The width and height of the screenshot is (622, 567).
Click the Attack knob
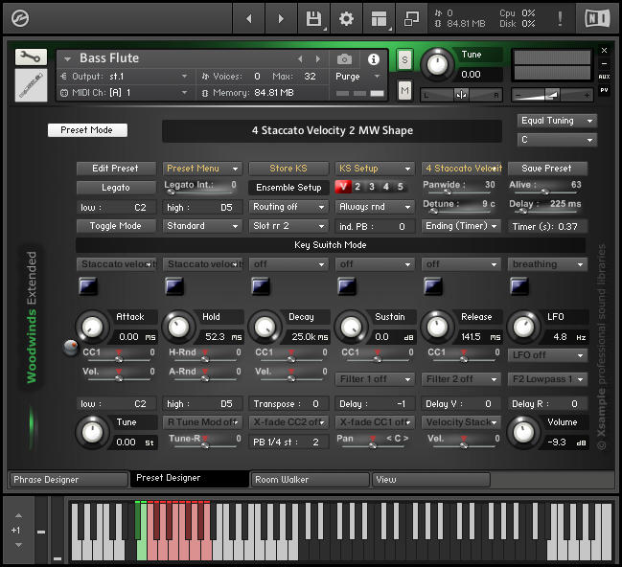[92, 328]
